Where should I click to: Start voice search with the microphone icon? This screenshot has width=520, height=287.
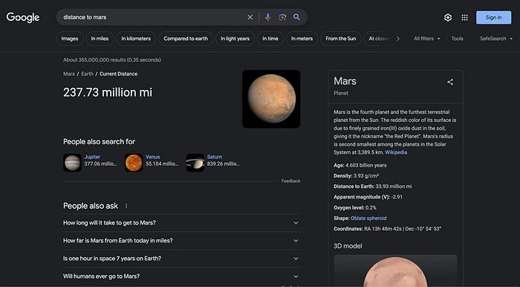(268, 17)
